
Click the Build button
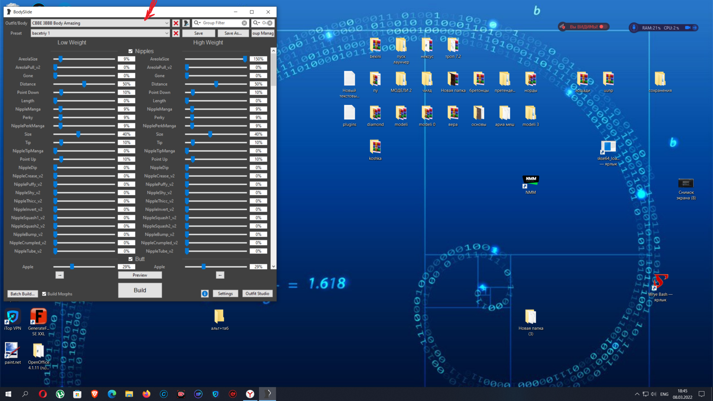point(140,290)
